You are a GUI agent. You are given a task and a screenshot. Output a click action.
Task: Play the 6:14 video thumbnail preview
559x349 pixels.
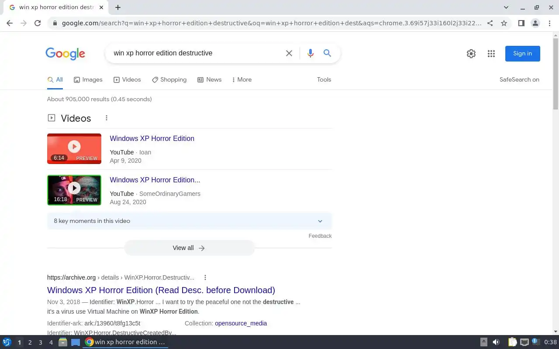pos(74,149)
